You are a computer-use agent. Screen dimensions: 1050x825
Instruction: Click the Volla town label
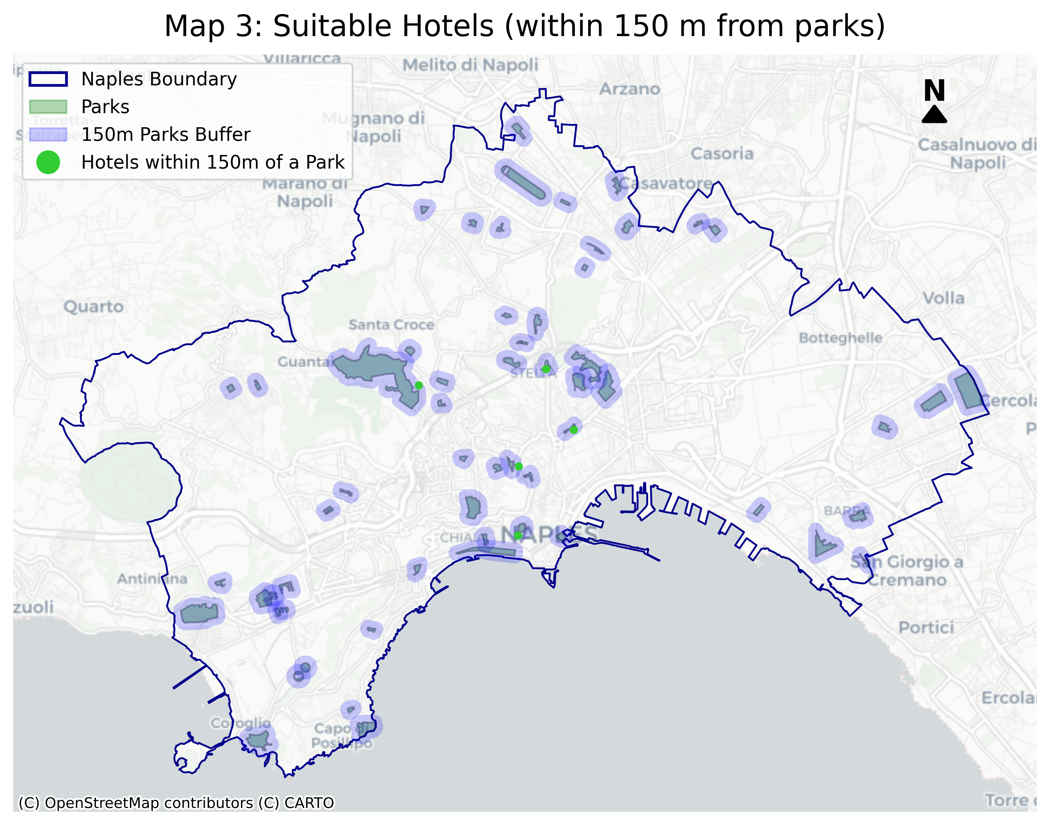943,298
